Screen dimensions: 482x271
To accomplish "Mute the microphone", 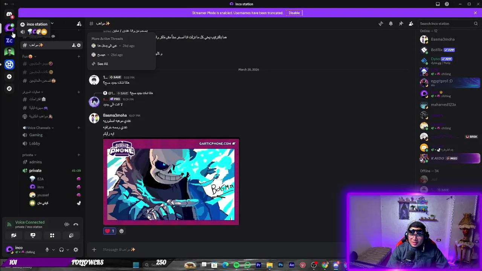I will 47,250.
